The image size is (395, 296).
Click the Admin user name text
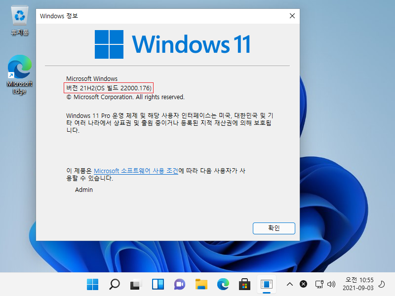pyautogui.click(x=84, y=190)
